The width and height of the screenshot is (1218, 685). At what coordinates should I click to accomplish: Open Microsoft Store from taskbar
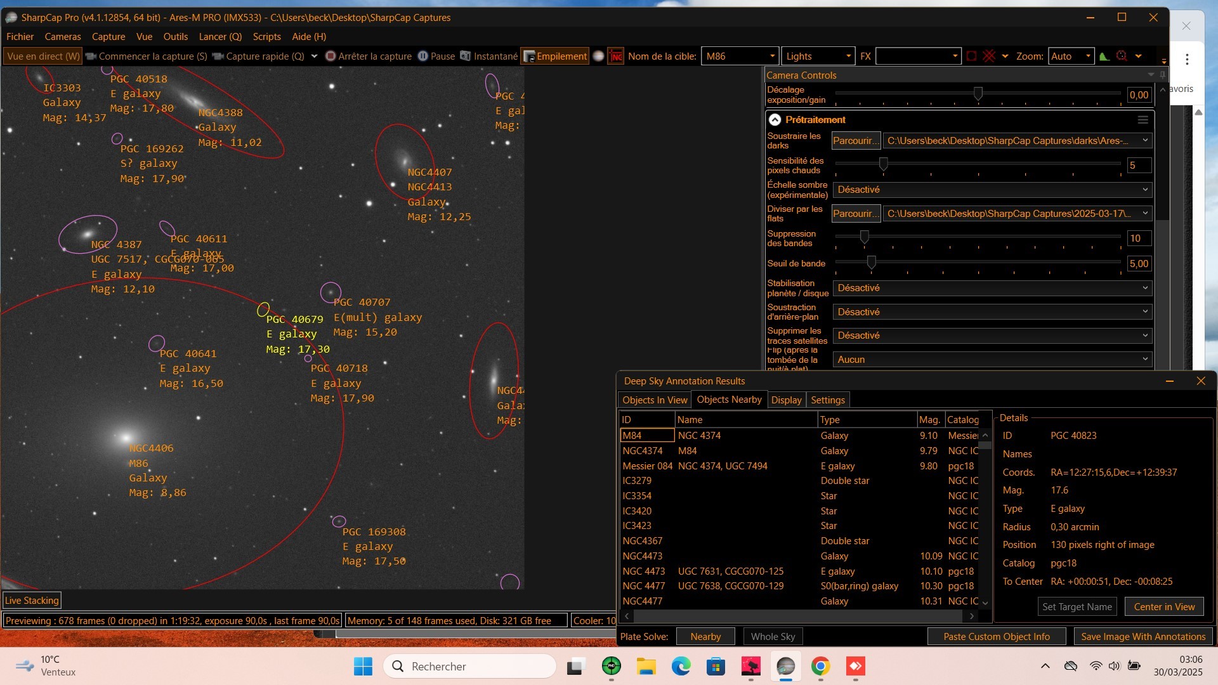[x=716, y=667]
